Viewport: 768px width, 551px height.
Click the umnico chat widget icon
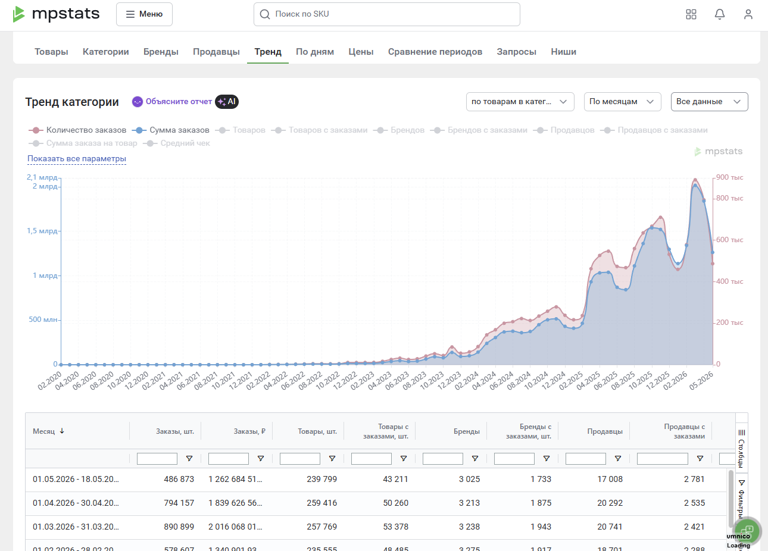(x=748, y=531)
